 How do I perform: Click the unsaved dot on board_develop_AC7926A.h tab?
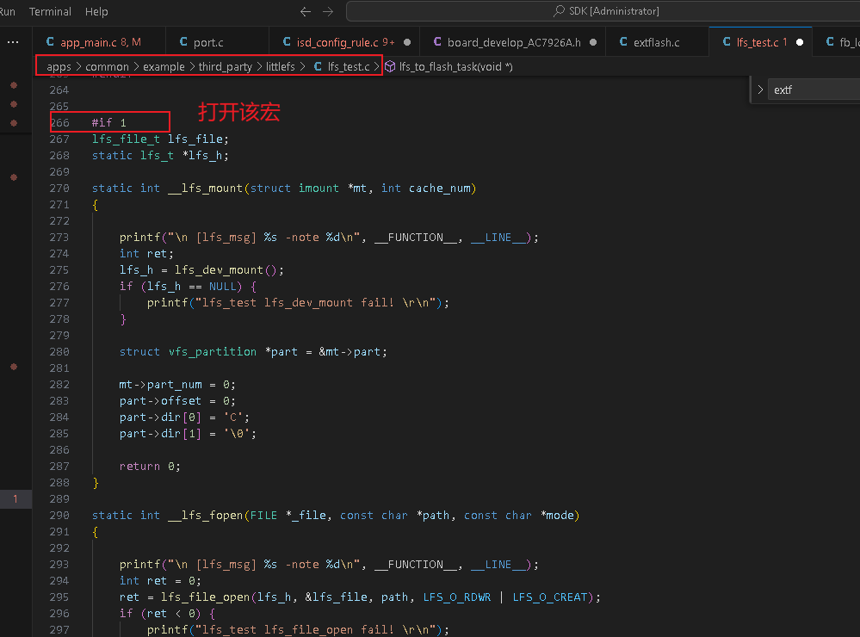pos(593,42)
